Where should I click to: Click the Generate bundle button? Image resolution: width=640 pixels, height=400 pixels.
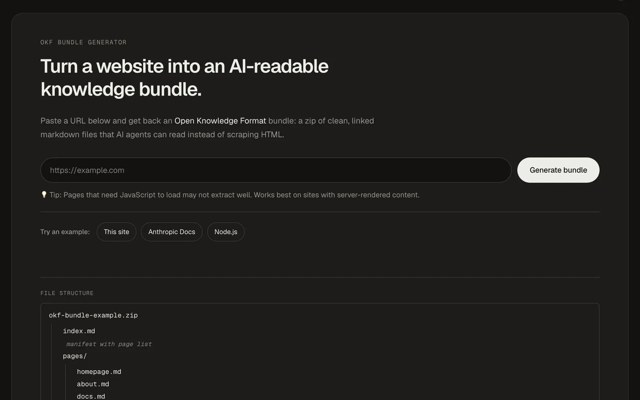tap(558, 170)
